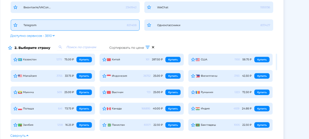Click the 'Вьетнам' country name

click(x=118, y=92)
